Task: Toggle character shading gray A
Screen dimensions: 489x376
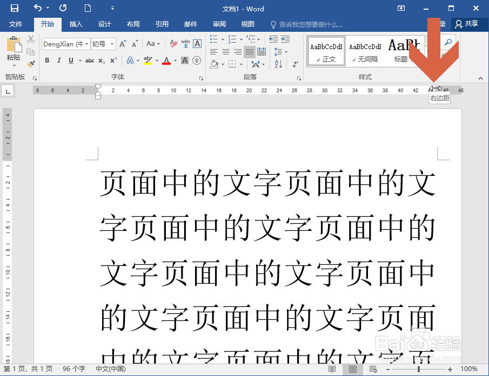Action: 185,60
